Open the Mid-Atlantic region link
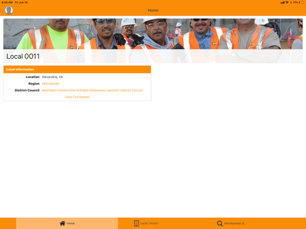306x229 pixels. [51, 84]
